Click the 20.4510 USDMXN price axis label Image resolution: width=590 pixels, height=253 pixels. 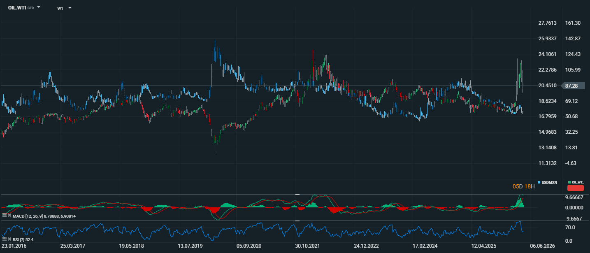click(x=547, y=86)
